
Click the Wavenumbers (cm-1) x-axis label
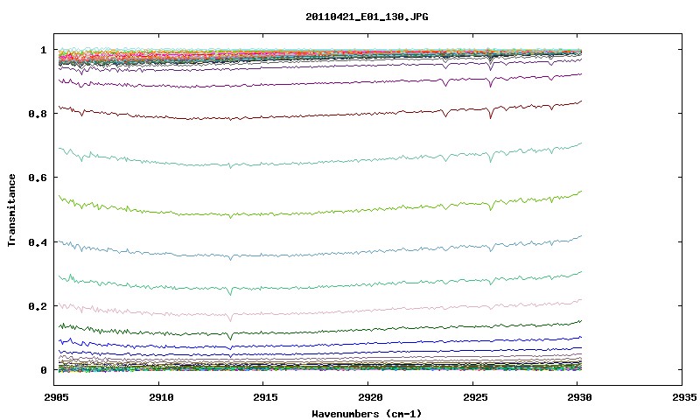367,414
